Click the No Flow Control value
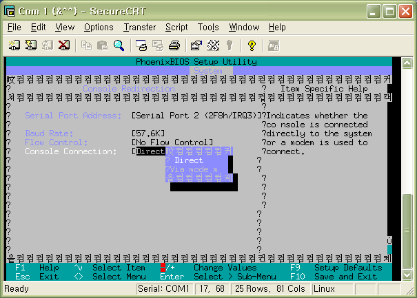 click(172, 142)
